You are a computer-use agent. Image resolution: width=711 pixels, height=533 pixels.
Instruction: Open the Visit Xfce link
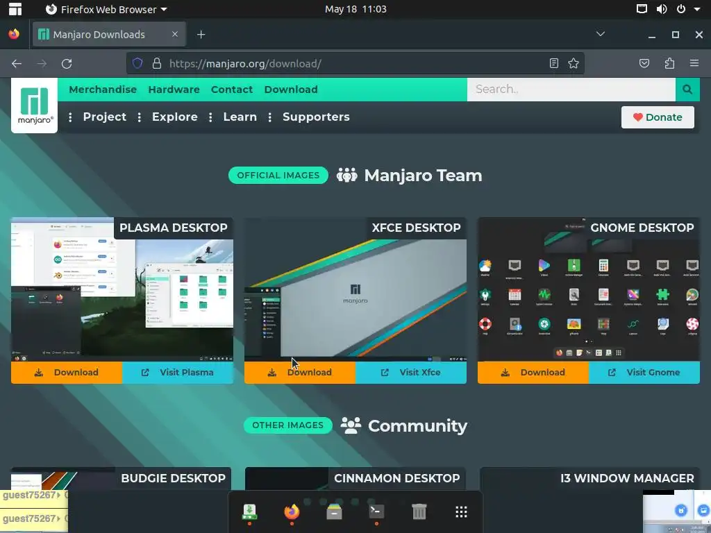tap(411, 373)
